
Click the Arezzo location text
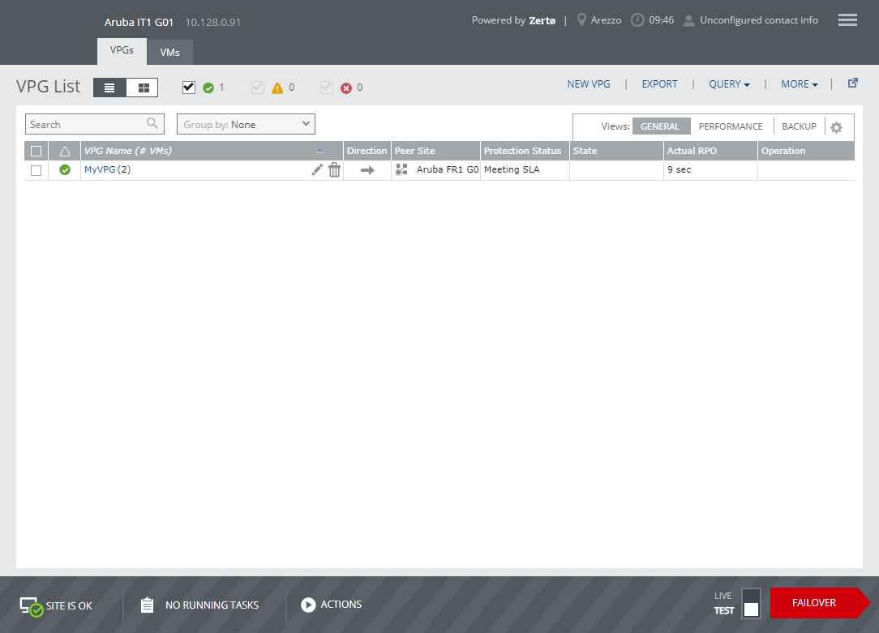tap(606, 20)
